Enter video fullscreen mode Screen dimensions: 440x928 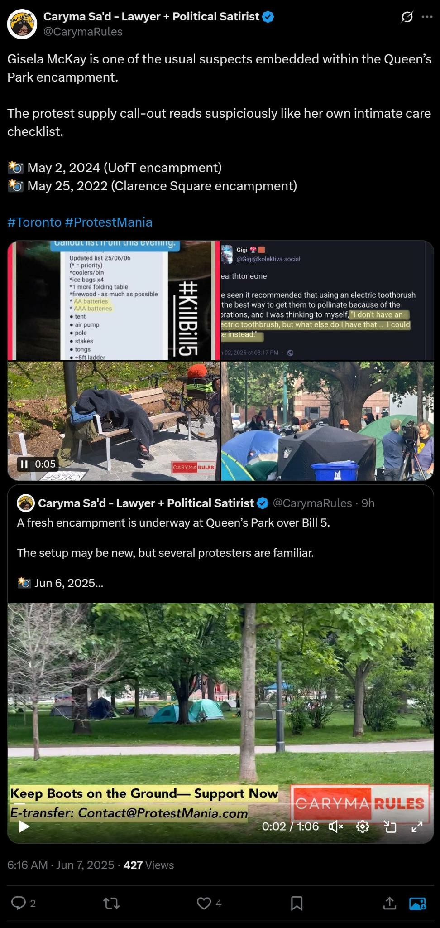click(x=417, y=827)
